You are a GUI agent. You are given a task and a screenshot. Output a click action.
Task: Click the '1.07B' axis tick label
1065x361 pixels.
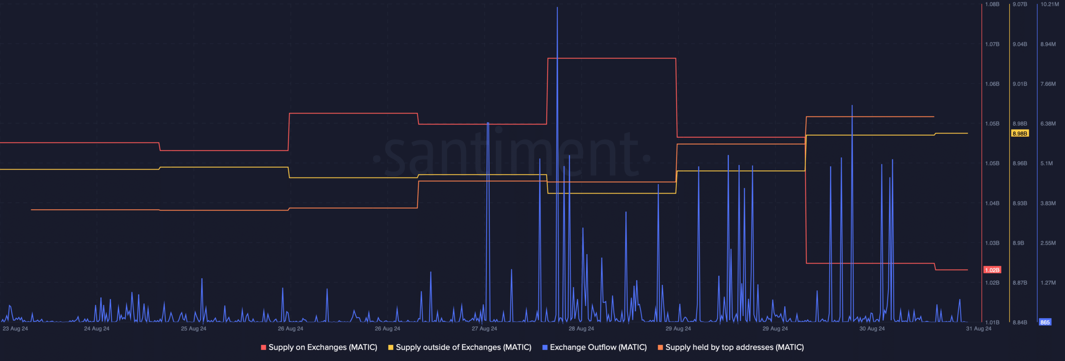pos(992,44)
